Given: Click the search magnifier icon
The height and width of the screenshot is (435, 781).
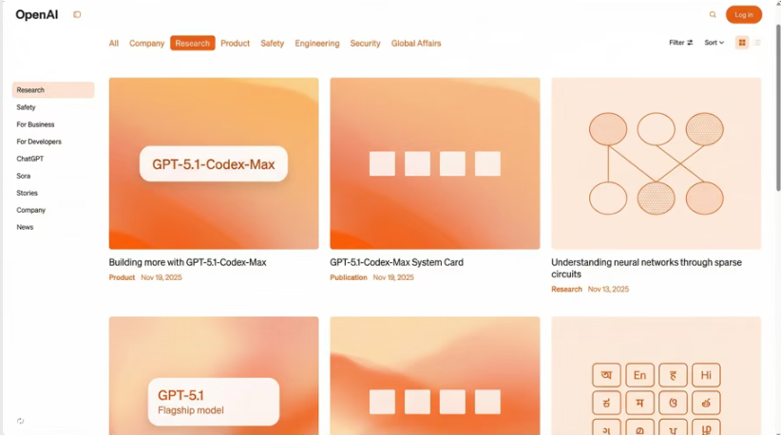Looking at the screenshot, I should point(713,14).
